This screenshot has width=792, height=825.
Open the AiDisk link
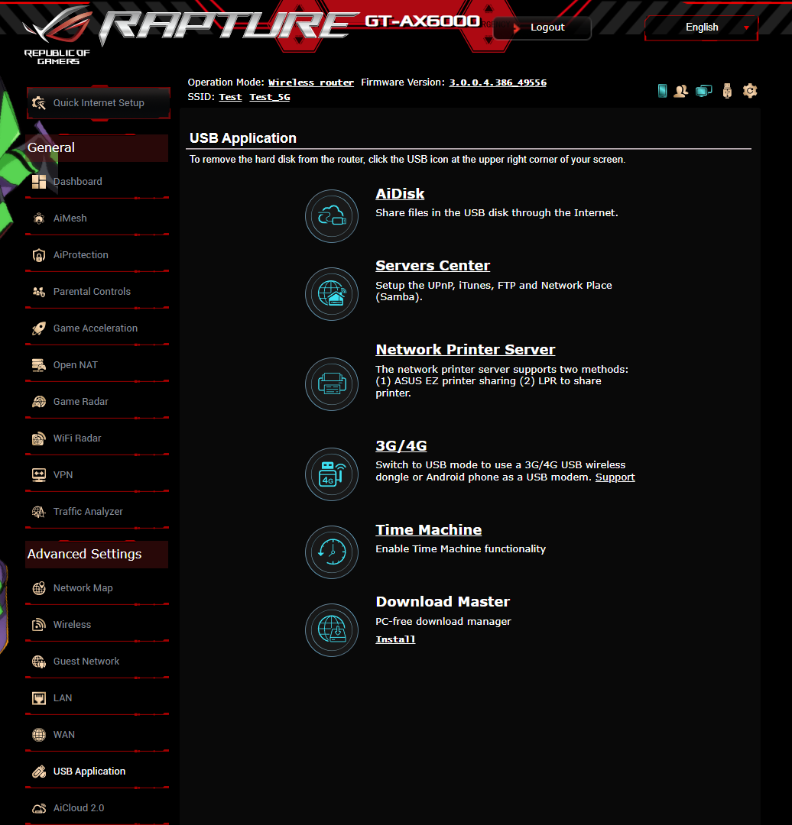[x=400, y=193]
